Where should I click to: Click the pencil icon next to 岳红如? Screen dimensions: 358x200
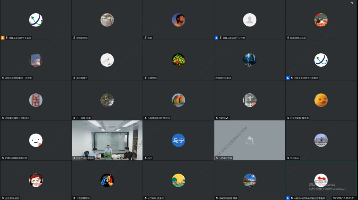227,118
